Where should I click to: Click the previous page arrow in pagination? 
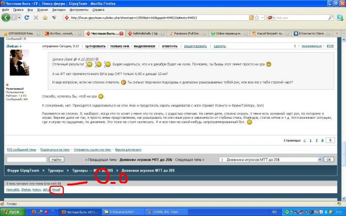pyautogui.click(x=304, y=141)
